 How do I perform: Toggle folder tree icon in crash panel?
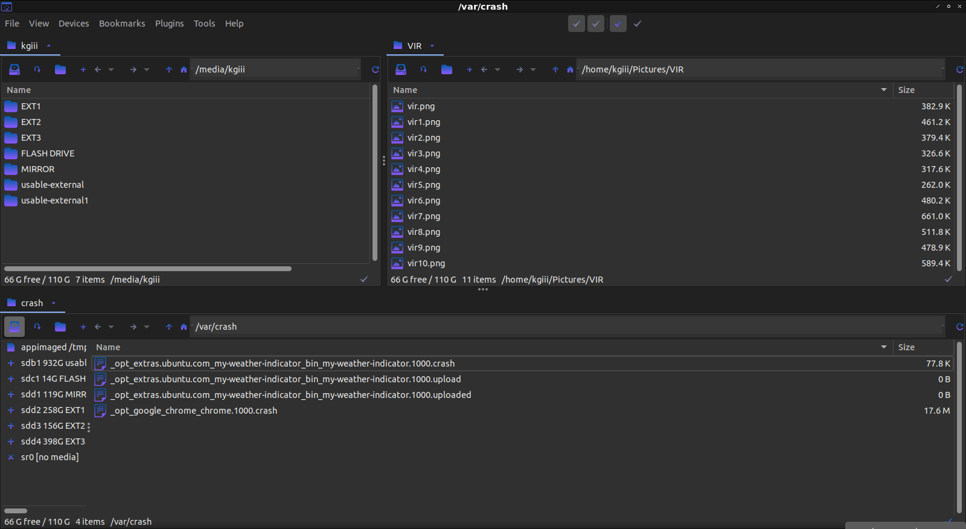pyautogui.click(x=60, y=327)
